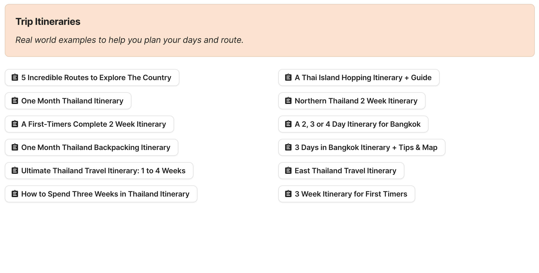Click the clipboard icon beside 5 Incredible Routes

click(x=15, y=78)
